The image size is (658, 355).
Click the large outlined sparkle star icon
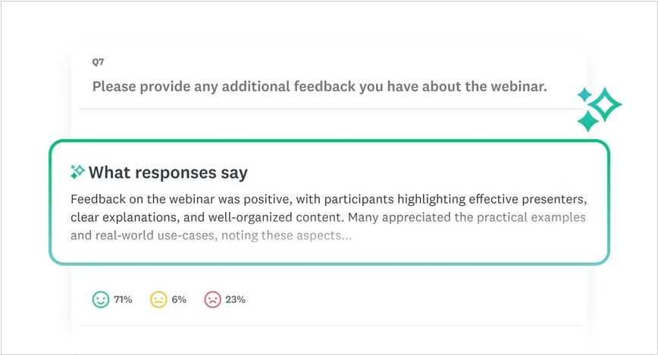(x=605, y=104)
